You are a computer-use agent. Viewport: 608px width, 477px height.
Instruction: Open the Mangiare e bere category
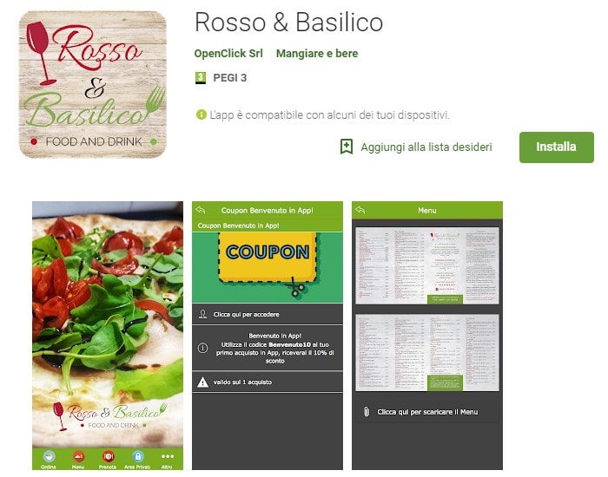[x=317, y=54]
